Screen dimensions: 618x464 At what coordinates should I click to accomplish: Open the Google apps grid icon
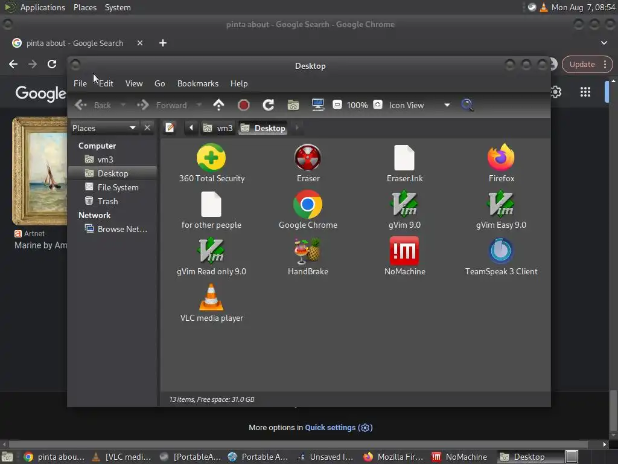tap(585, 92)
